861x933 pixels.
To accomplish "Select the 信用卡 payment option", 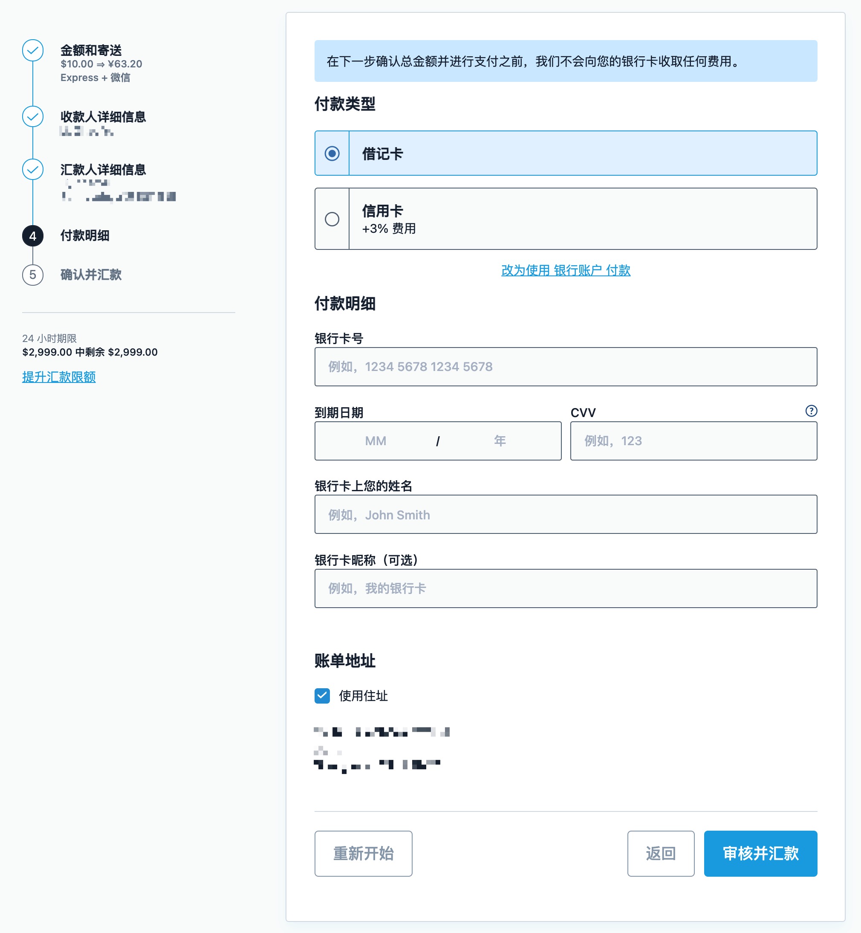I will pyautogui.click(x=331, y=219).
